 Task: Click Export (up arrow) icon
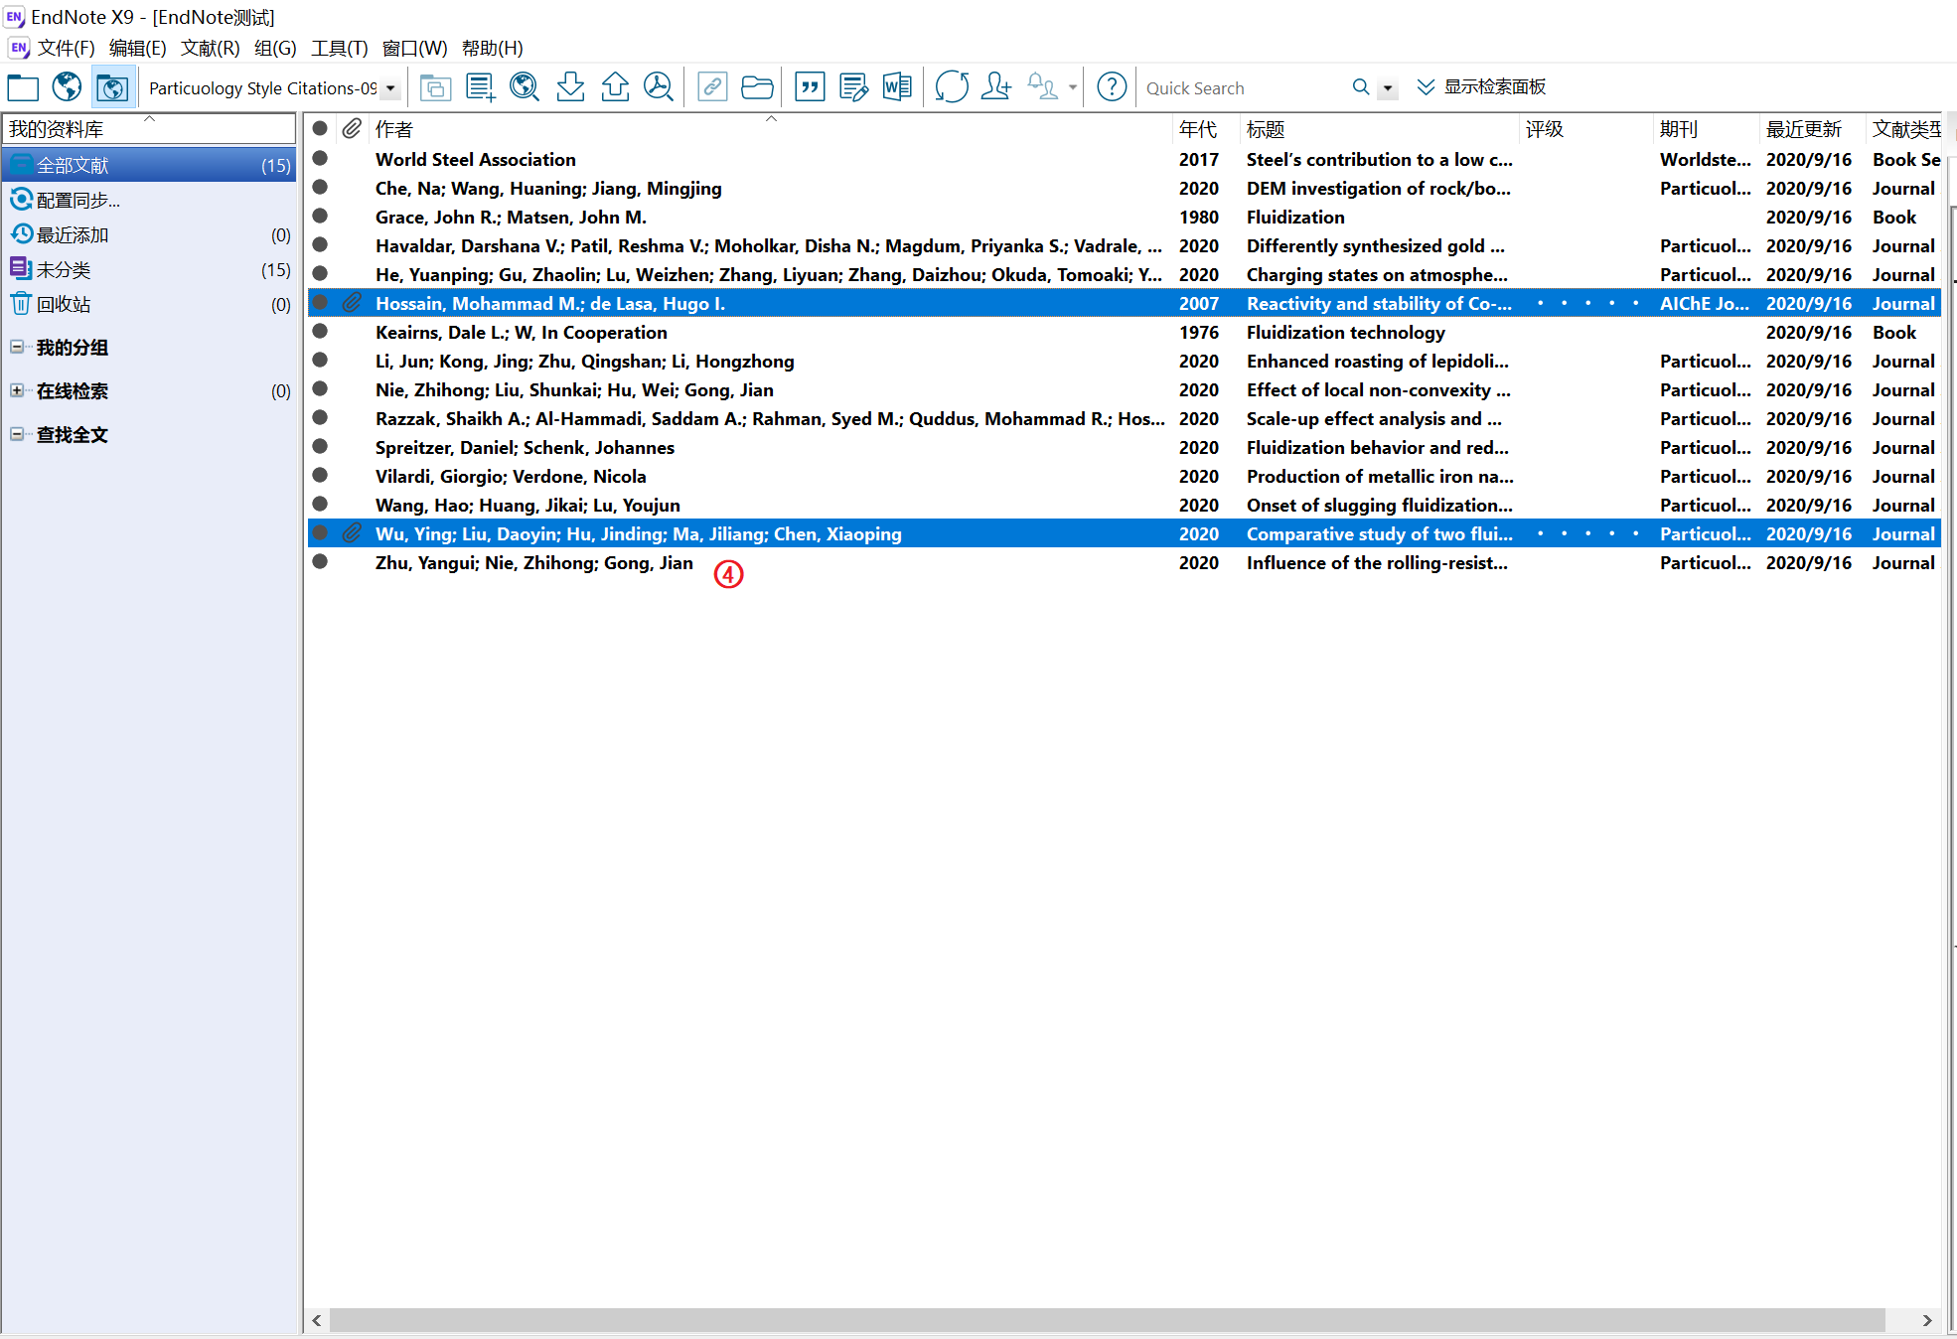click(x=615, y=87)
